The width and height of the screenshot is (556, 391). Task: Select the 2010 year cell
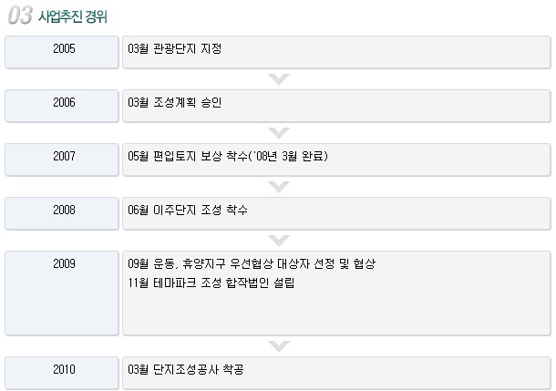click(x=62, y=374)
